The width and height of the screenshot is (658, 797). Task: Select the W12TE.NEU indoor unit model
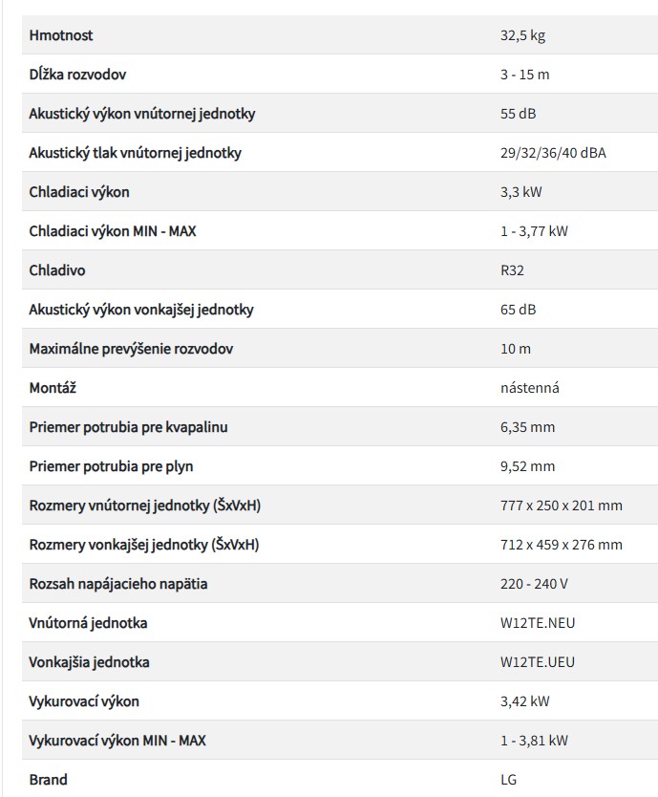point(538,623)
